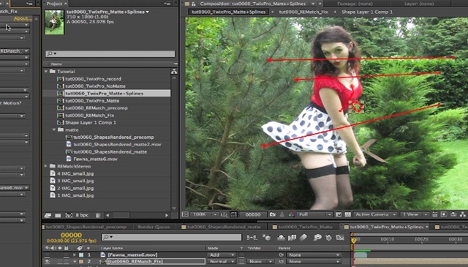Open the project flowchart view icon
This screenshot has height=267, width=468.
[x=174, y=72]
